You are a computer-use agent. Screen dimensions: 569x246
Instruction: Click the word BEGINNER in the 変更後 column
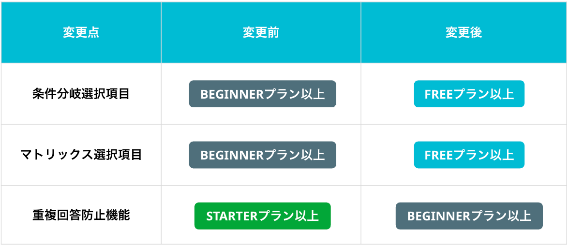click(439, 216)
